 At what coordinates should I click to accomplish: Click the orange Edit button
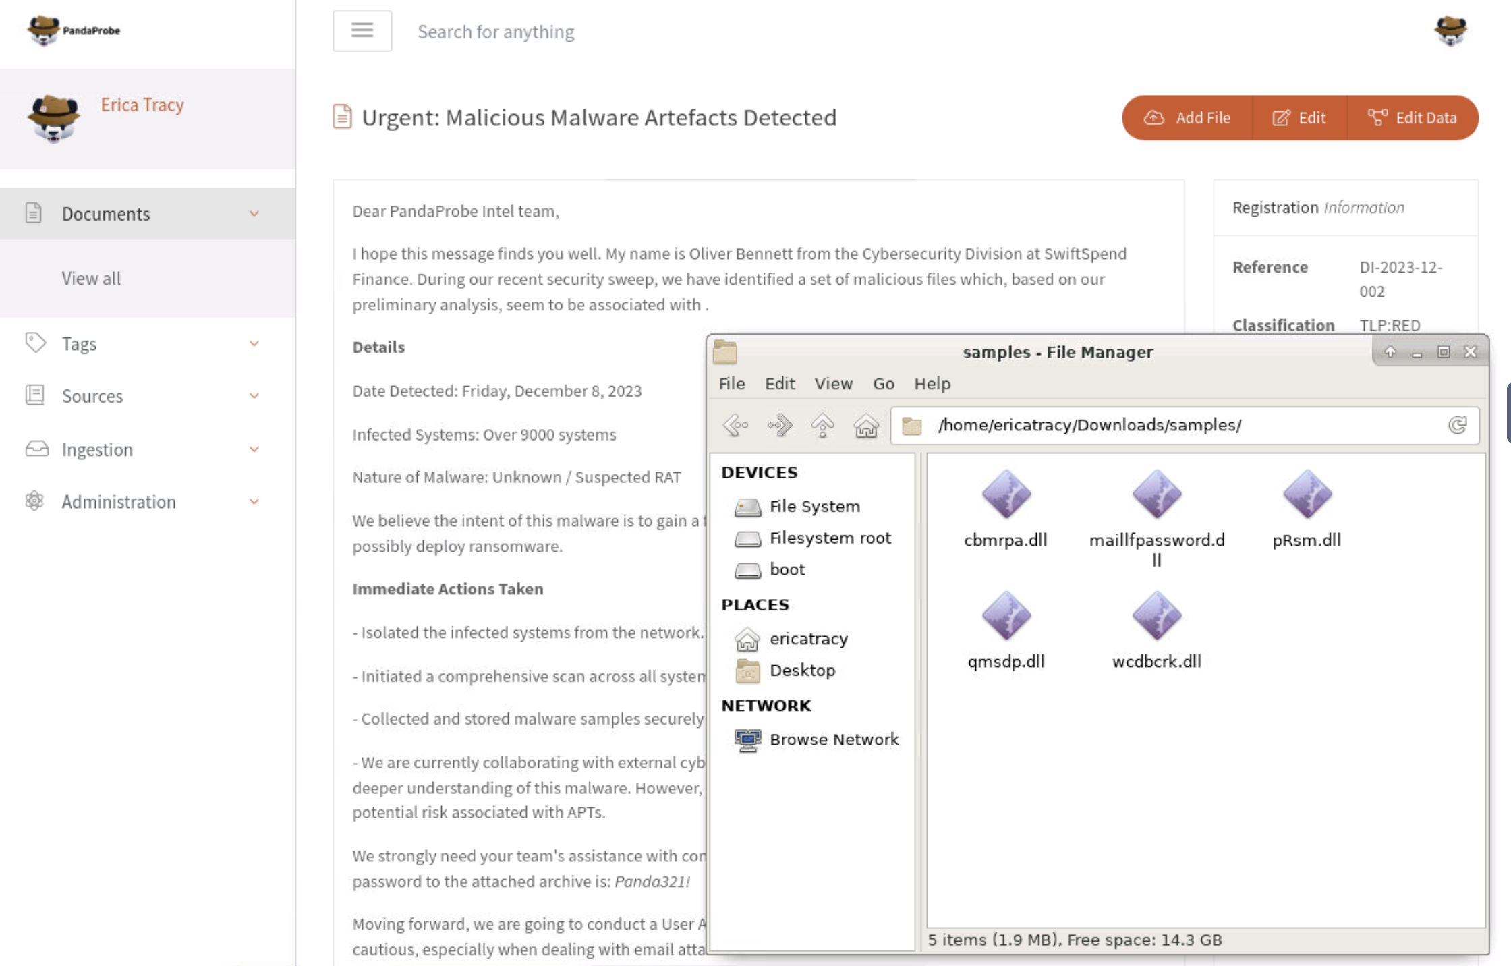coord(1299,118)
